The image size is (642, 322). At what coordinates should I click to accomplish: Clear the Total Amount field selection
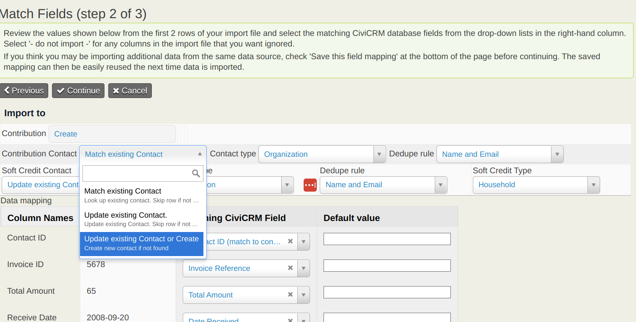[290, 295]
